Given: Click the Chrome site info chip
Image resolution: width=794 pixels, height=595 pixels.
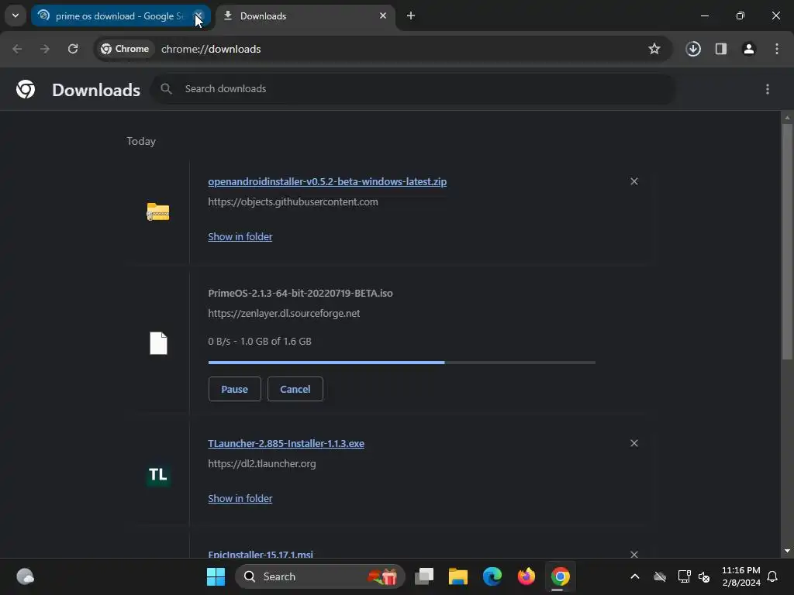Looking at the screenshot, I should click(125, 49).
